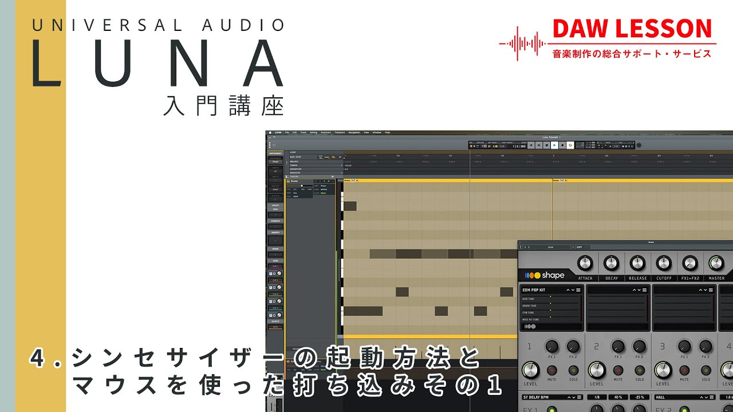Screen dimensions: 733x412
Task: Open the Mixing menu
Action: coord(314,132)
